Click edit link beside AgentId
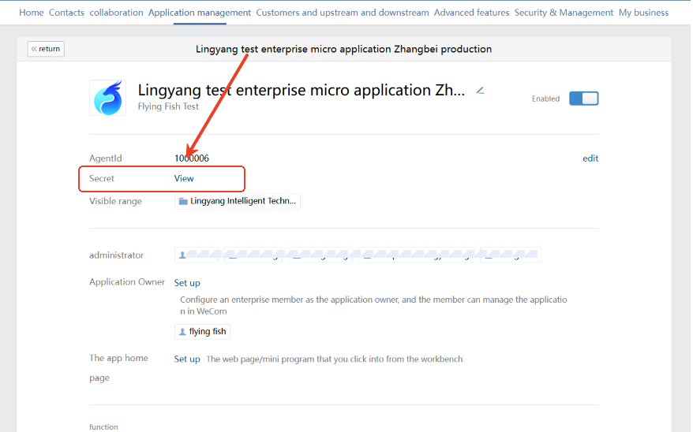 [590, 158]
